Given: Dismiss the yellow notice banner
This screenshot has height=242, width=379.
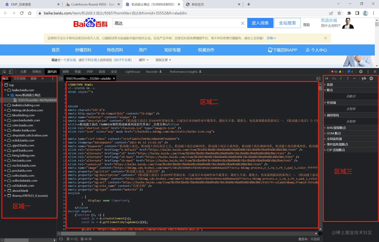Looking at the screenshot, I should click(325, 38).
